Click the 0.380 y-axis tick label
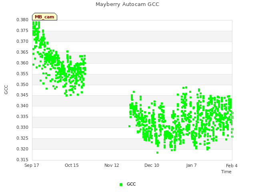 click(x=22, y=20)
